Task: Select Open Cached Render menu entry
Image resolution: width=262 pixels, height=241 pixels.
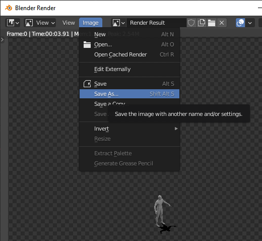Action: (129, 54)
